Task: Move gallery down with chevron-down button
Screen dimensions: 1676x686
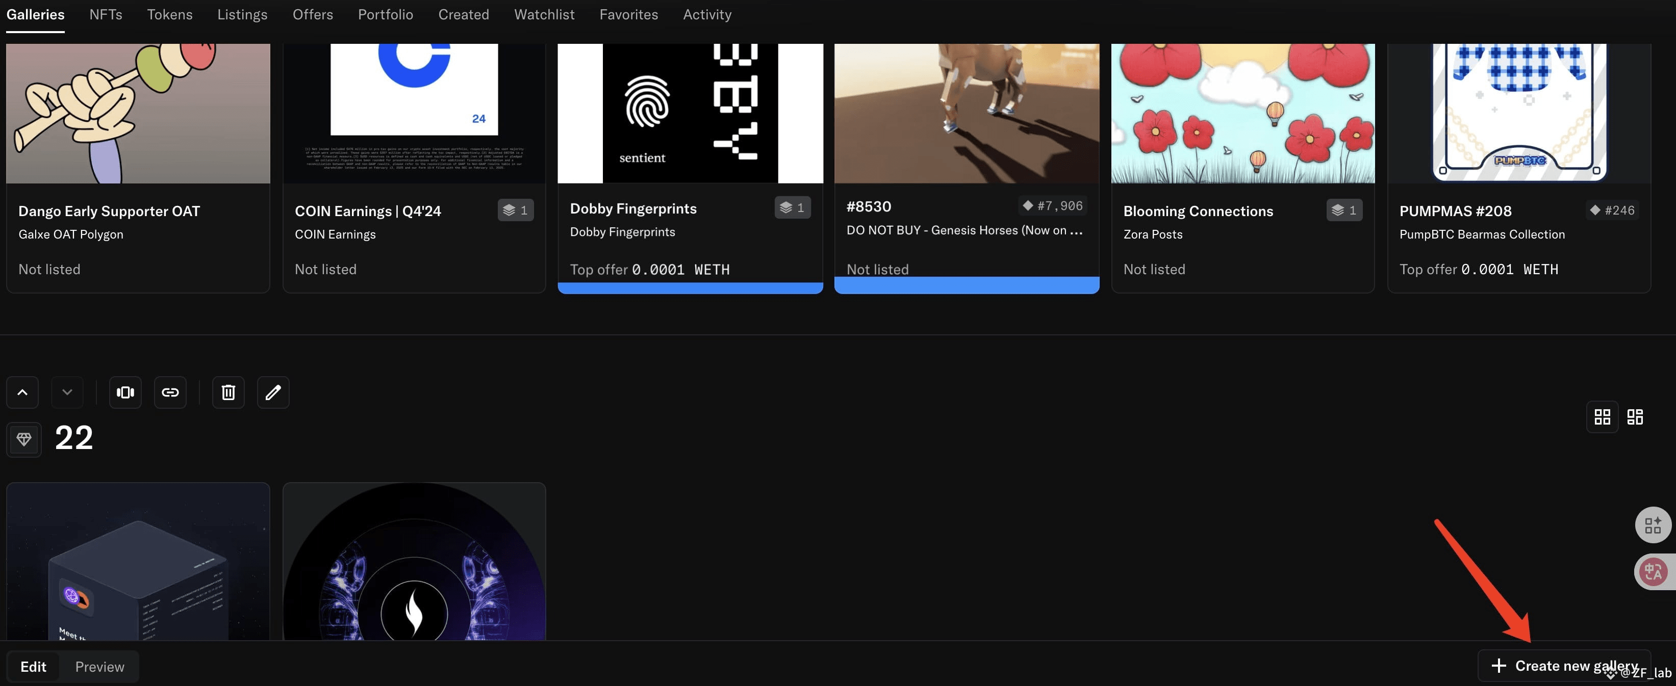Action: click(67, 392)
